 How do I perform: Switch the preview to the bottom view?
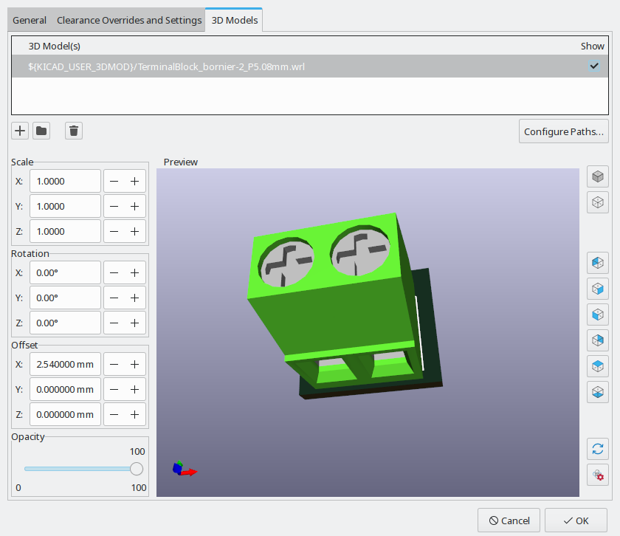click(x=597, y=392)
